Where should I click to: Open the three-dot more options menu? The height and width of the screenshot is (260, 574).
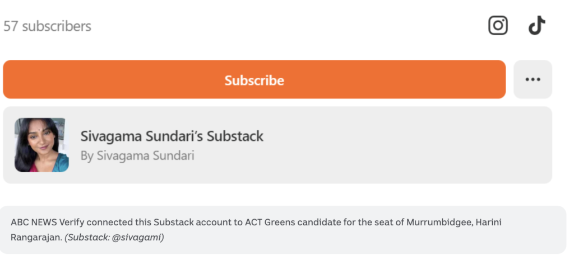[533, 80]
